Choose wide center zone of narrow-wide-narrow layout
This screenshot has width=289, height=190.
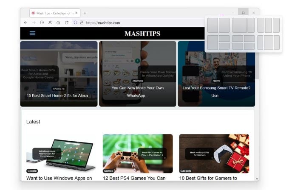click(269, 42)
